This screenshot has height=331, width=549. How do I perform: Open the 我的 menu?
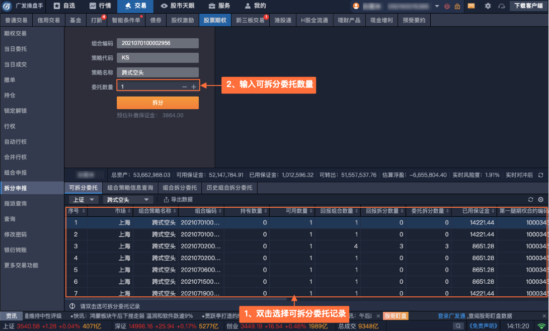256,6
